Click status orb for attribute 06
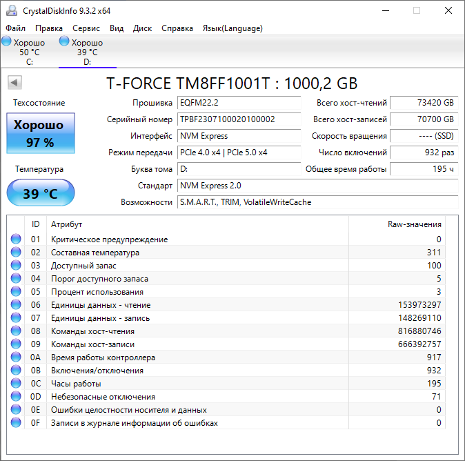Viewport: 465px width, 461px height. [16, 304]
